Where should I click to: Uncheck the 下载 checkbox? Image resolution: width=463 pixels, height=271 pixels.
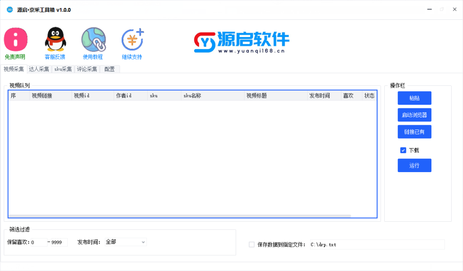403,150
